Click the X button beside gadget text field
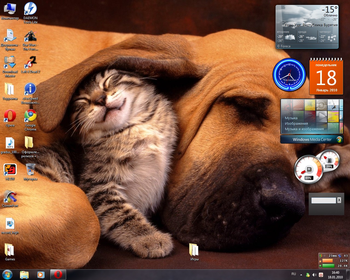350x280 pixels. pyautogui.click(x=339, y=200)
